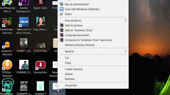Click WinRAR icon beside Add to archive

(61, 25)
